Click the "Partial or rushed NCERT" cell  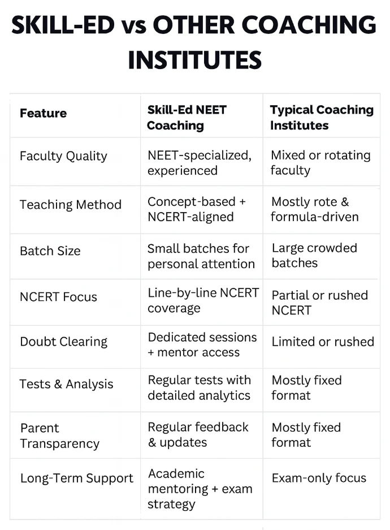[x=319, y=303]
